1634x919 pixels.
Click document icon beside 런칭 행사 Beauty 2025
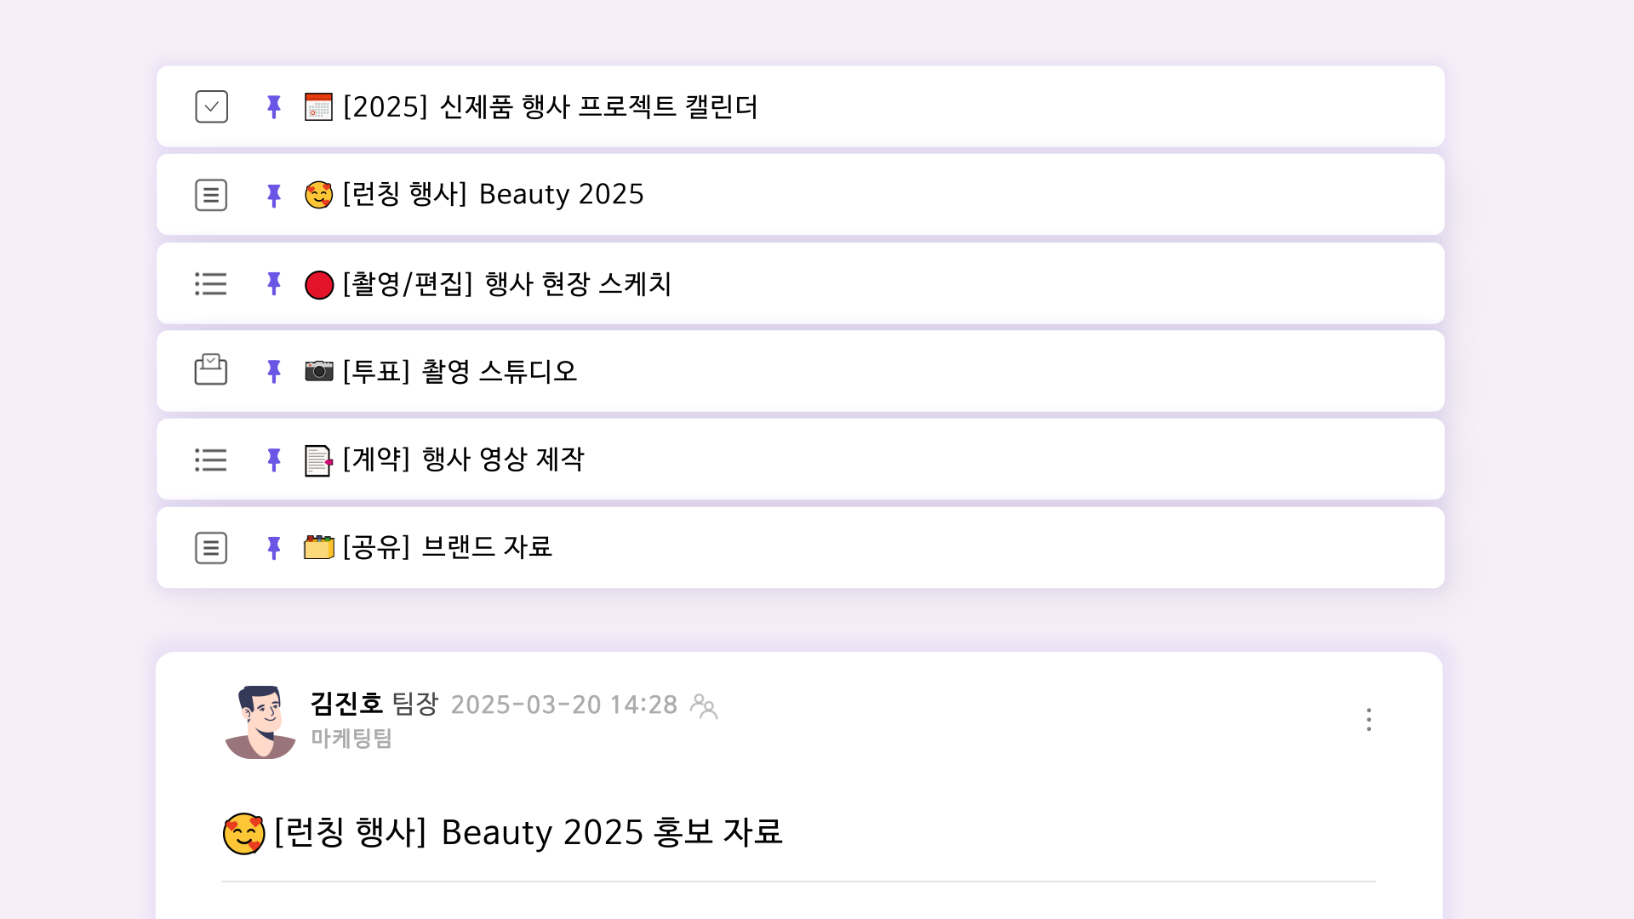(211, 195)
